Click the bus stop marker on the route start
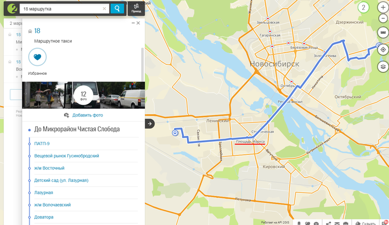Screen dimensions: 389x225 pos(176,132)
